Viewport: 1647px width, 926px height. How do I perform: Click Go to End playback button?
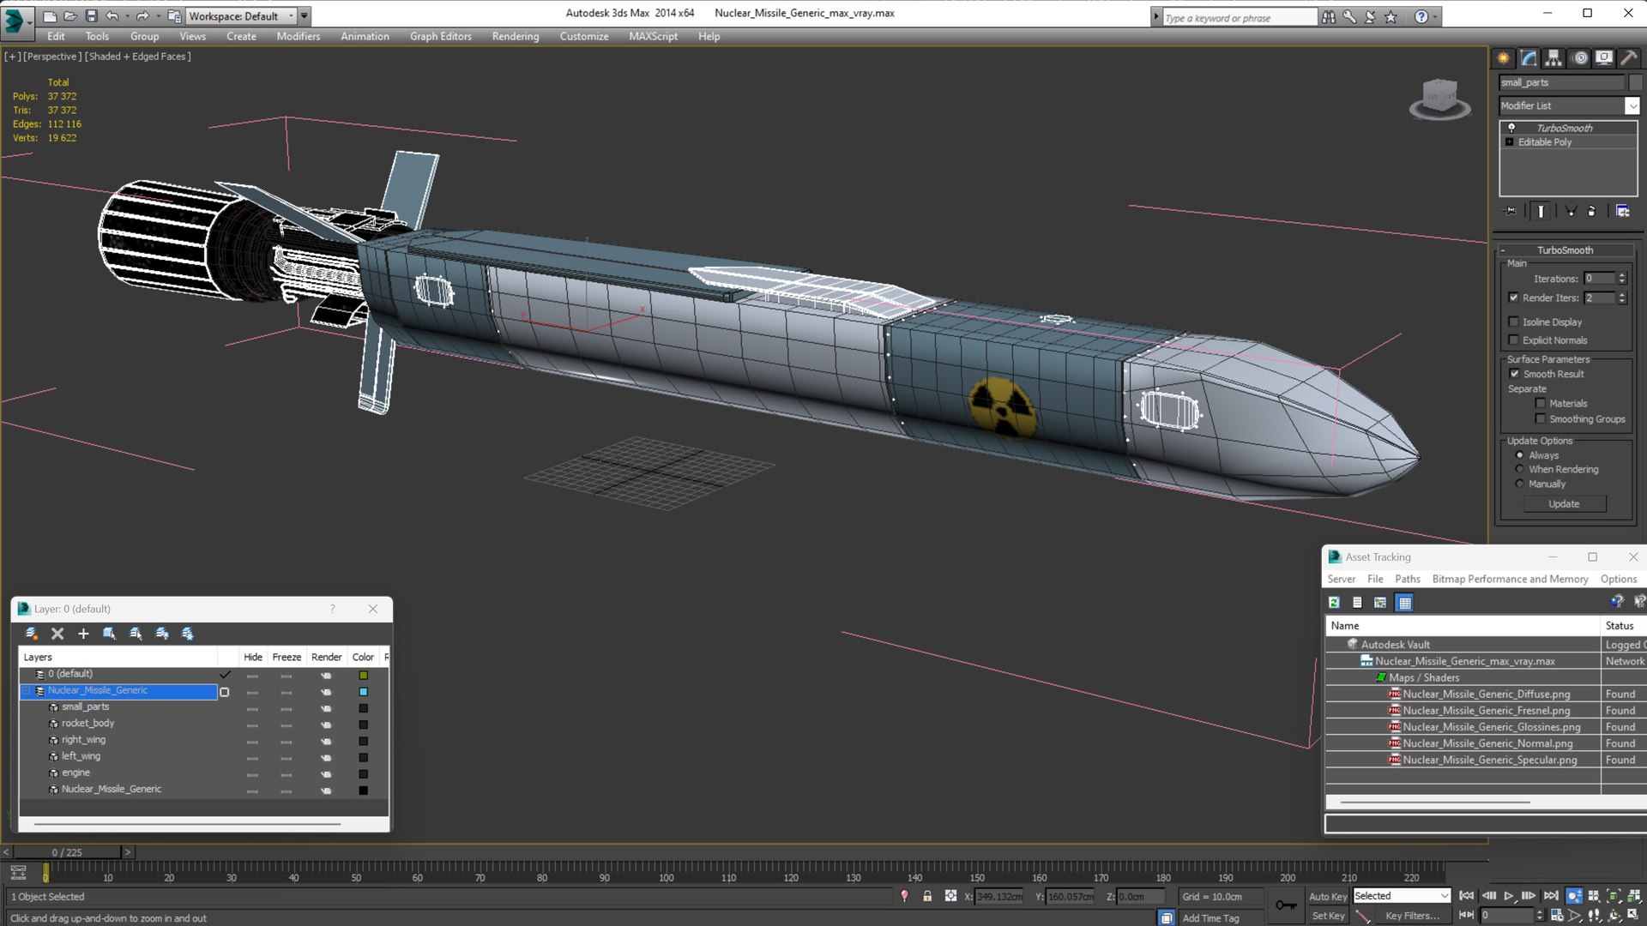coord(1551,896)
